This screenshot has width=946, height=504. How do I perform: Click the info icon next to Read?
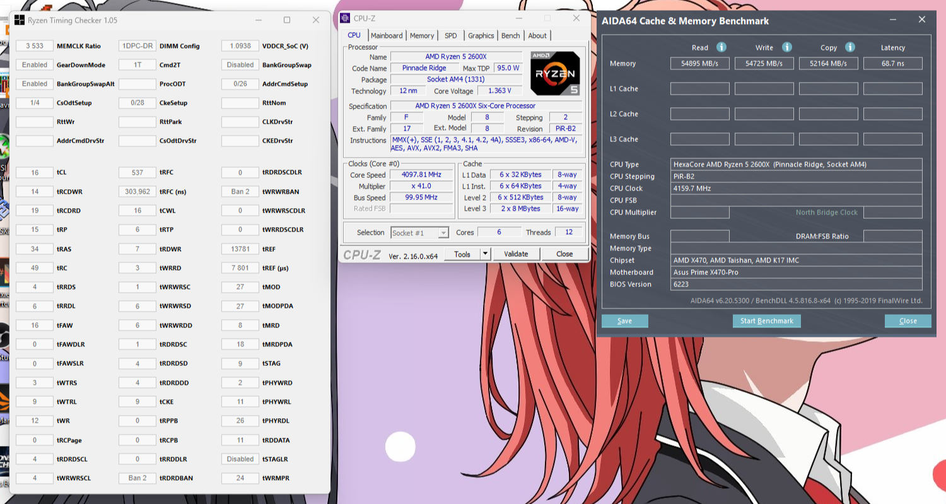click(x=721, y=47)
